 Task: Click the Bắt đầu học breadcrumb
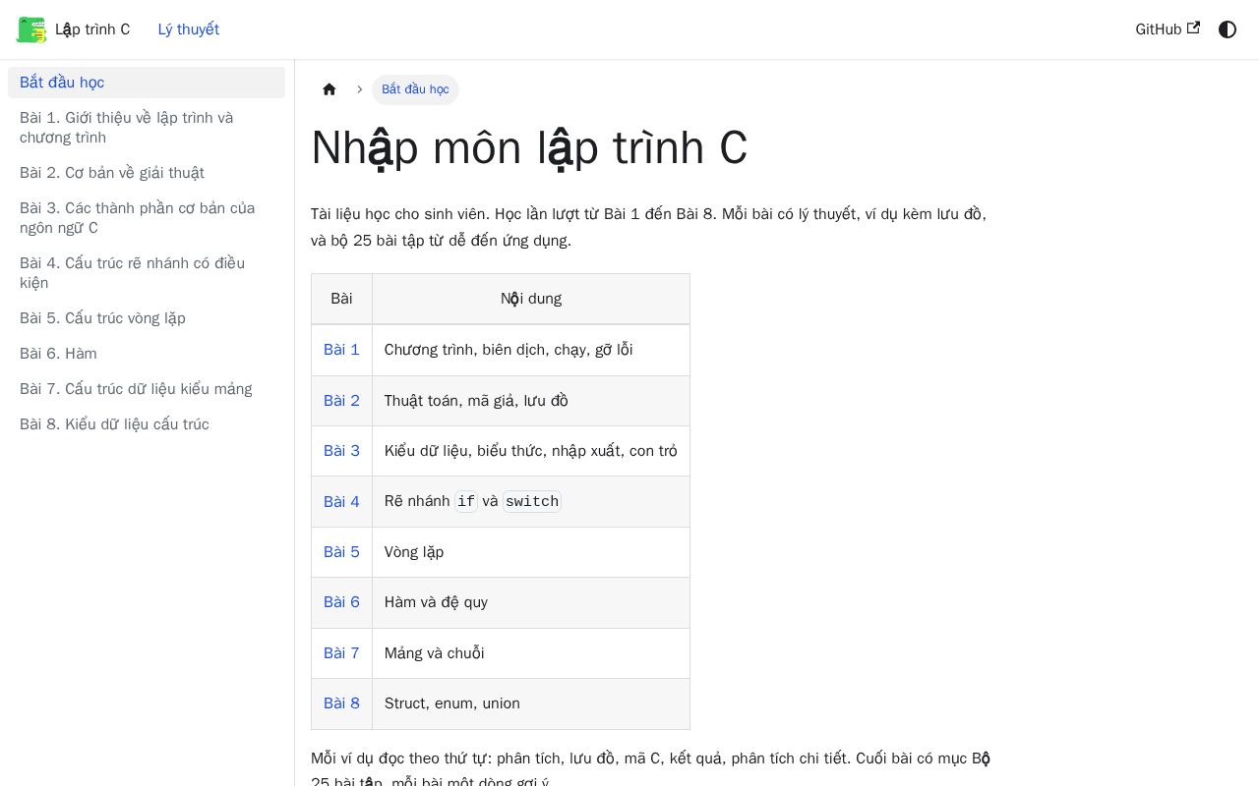415,89
